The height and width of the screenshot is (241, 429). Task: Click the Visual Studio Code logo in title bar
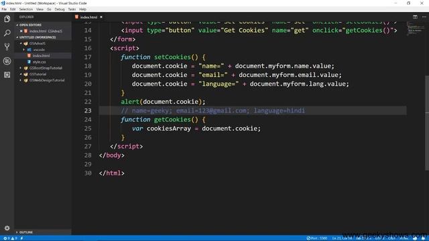tap(3, 3)
